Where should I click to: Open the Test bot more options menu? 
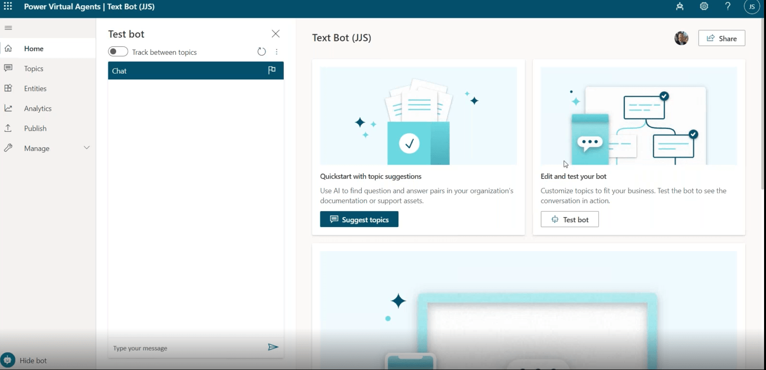click(277, 51)
